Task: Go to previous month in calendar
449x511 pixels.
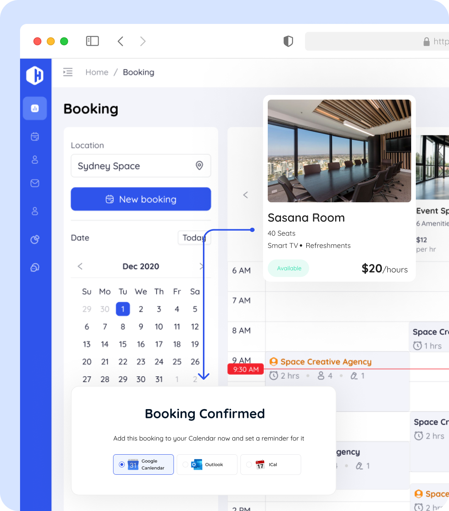Action: 80,266
